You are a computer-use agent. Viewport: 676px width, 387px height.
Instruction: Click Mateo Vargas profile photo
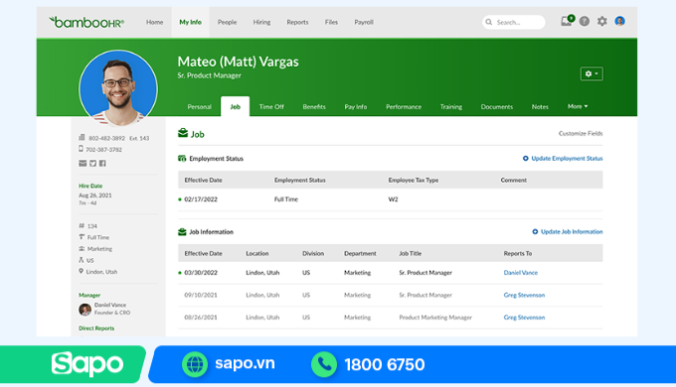click(x=118, y=88)
